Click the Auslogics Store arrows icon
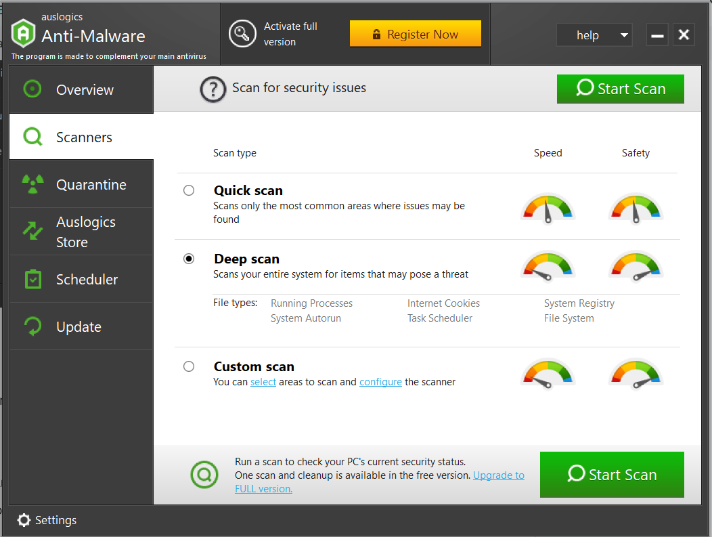Screen dimensions: 712x537 pyautogui.click(x=32, y=231)
